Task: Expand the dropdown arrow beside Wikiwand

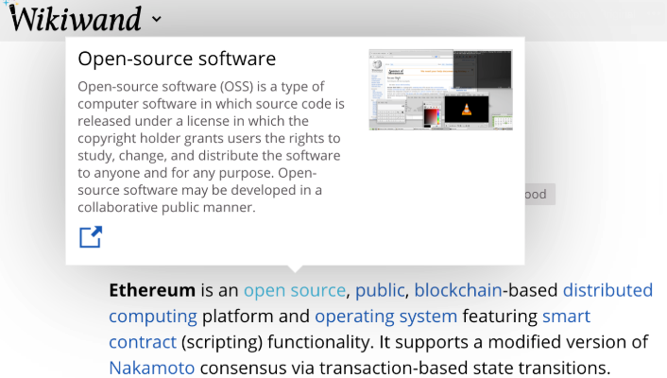Action: pyautogui.click(x=157, y=19)
